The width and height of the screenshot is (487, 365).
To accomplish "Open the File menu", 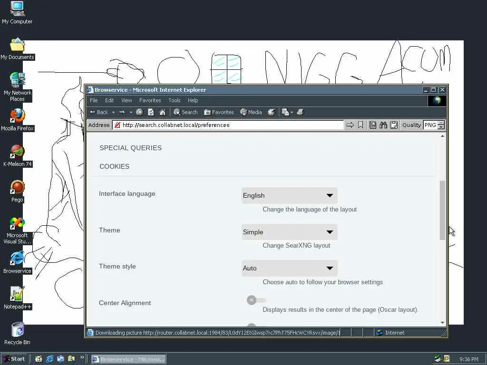I will point(94,100).
